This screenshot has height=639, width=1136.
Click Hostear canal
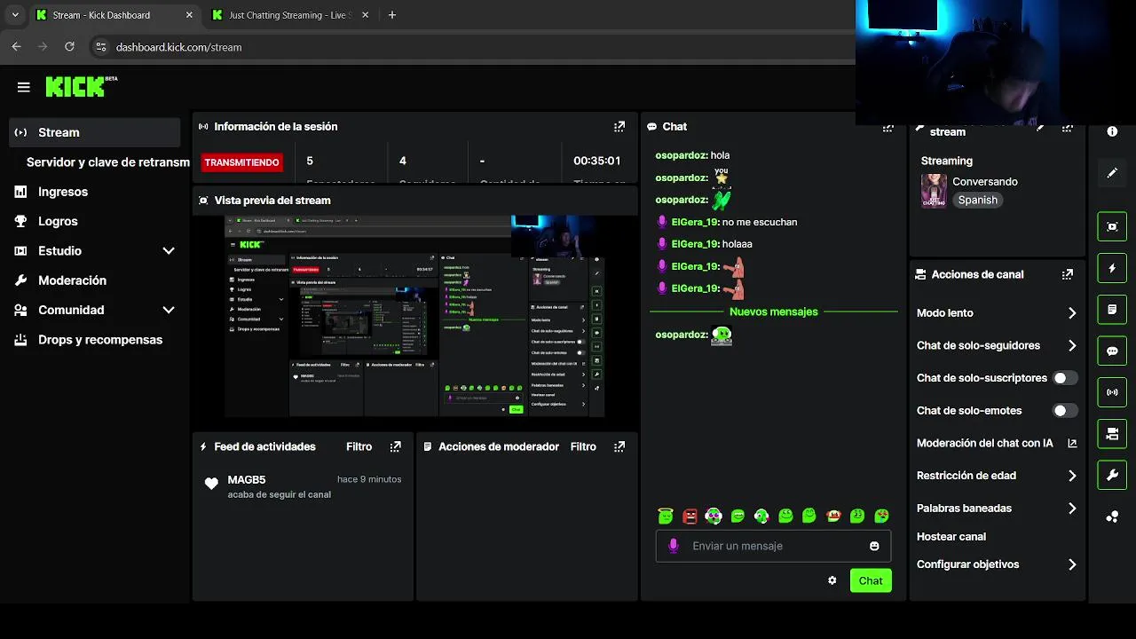pos(951,537)
